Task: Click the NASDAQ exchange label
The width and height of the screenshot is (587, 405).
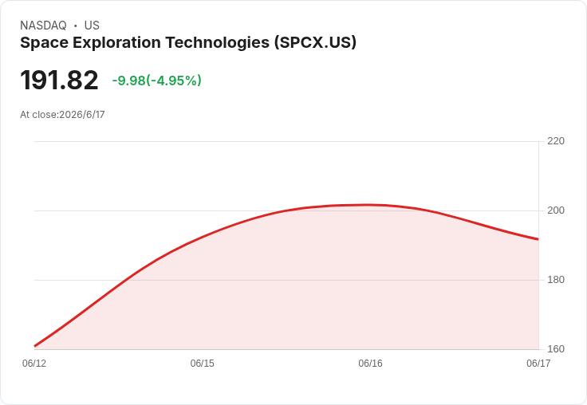Action: pos(43,26)
